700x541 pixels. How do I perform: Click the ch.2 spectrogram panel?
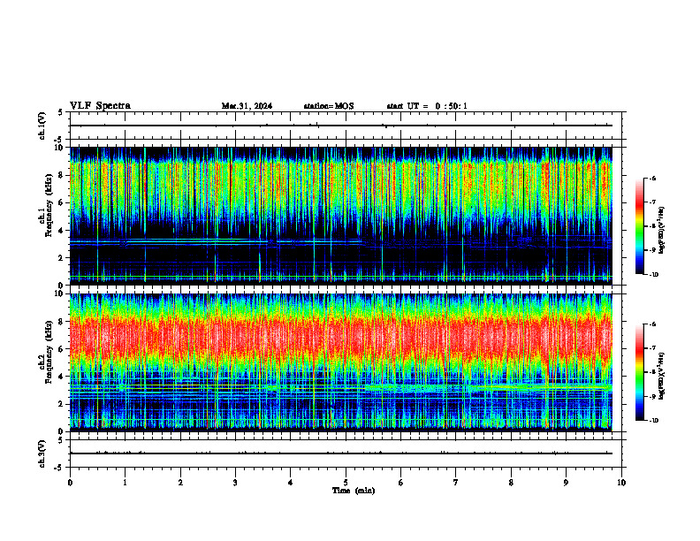(x=341, y=362)
